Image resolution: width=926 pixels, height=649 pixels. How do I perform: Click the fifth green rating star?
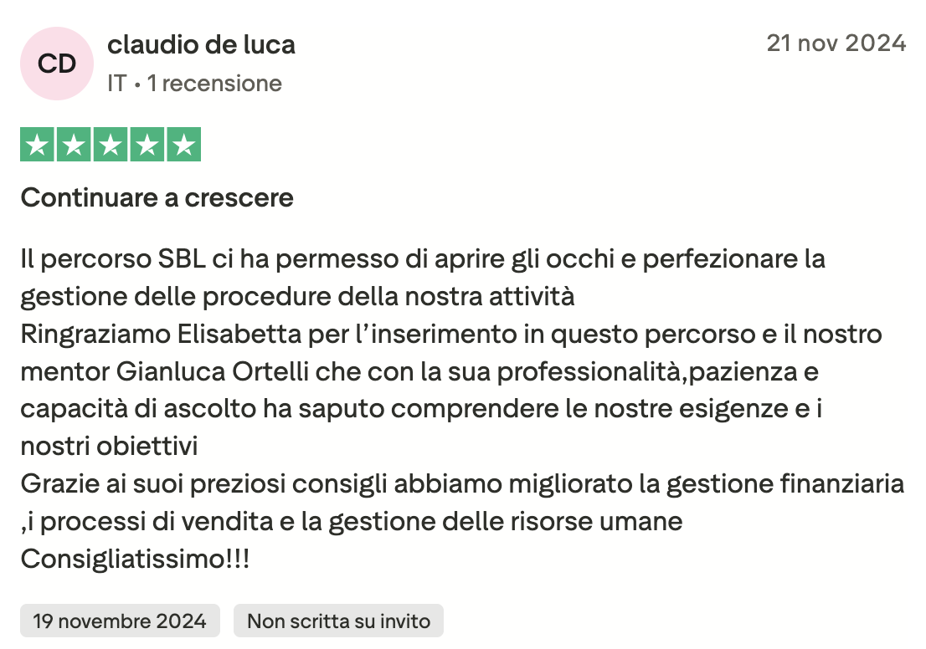click(183, 145)
